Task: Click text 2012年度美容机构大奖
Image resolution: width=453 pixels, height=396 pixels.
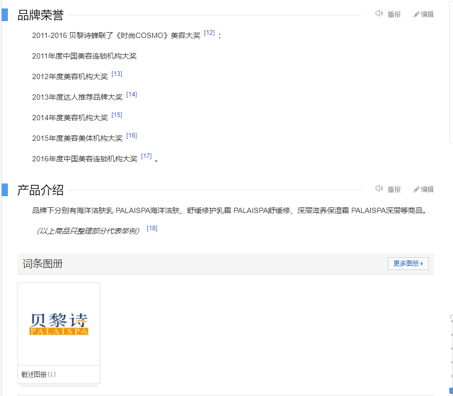Action: [70, 76]
